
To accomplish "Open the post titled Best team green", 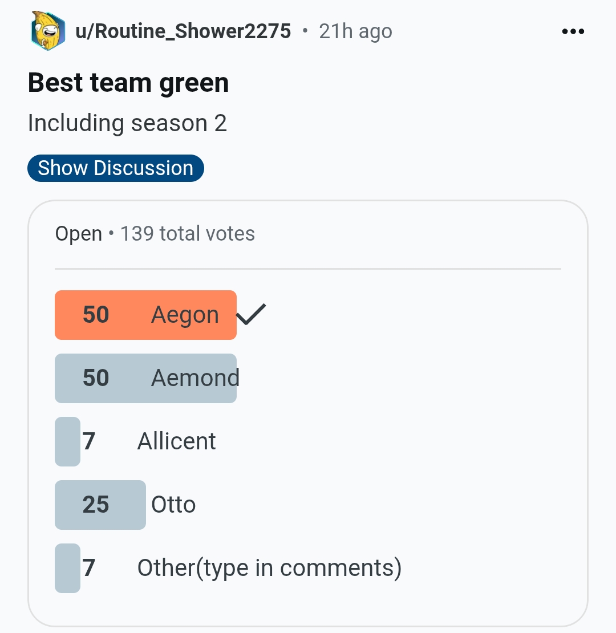I will pos(128,83).
